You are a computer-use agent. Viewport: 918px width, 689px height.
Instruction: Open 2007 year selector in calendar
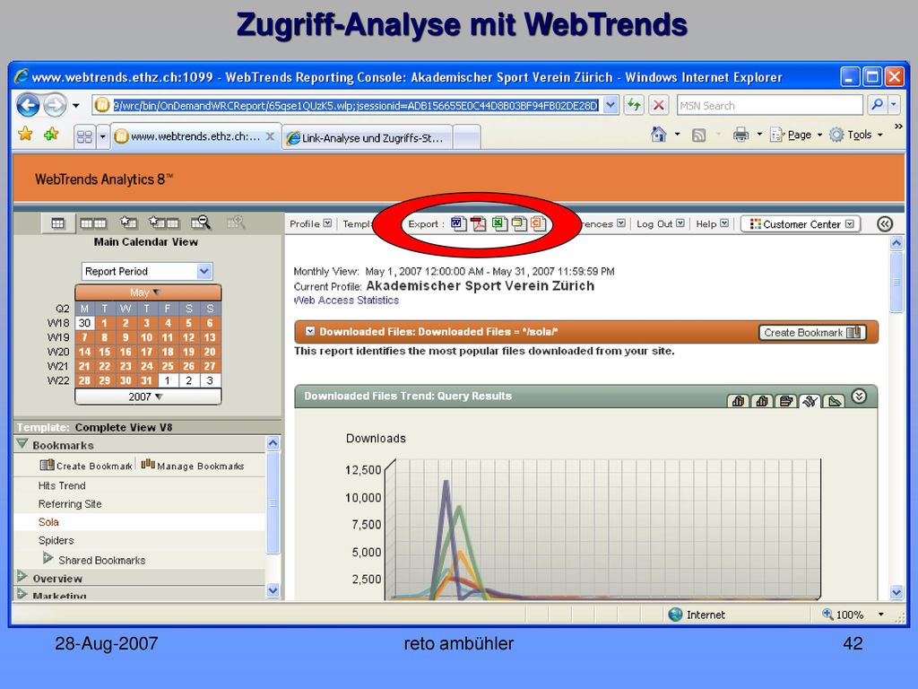(x=148, y=397)
